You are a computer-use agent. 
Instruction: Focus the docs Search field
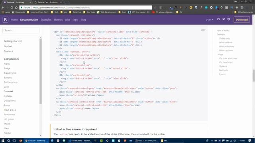(21, 30)
